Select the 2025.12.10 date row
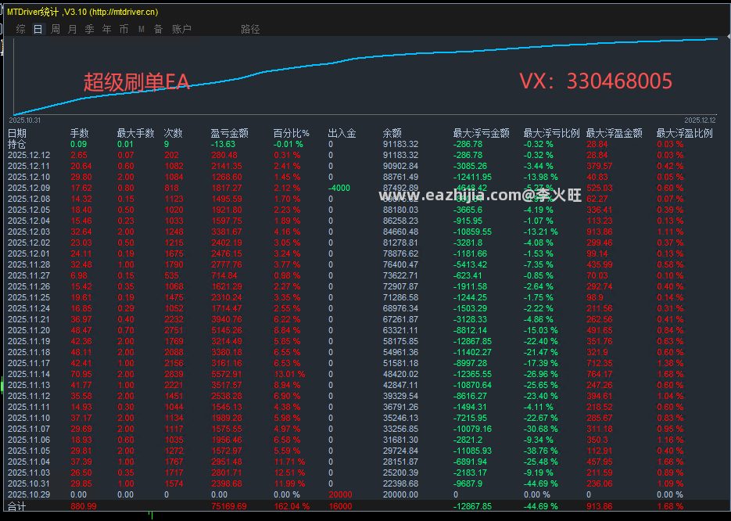The height and width of the screenshot is (521, 731). (365, 178)
